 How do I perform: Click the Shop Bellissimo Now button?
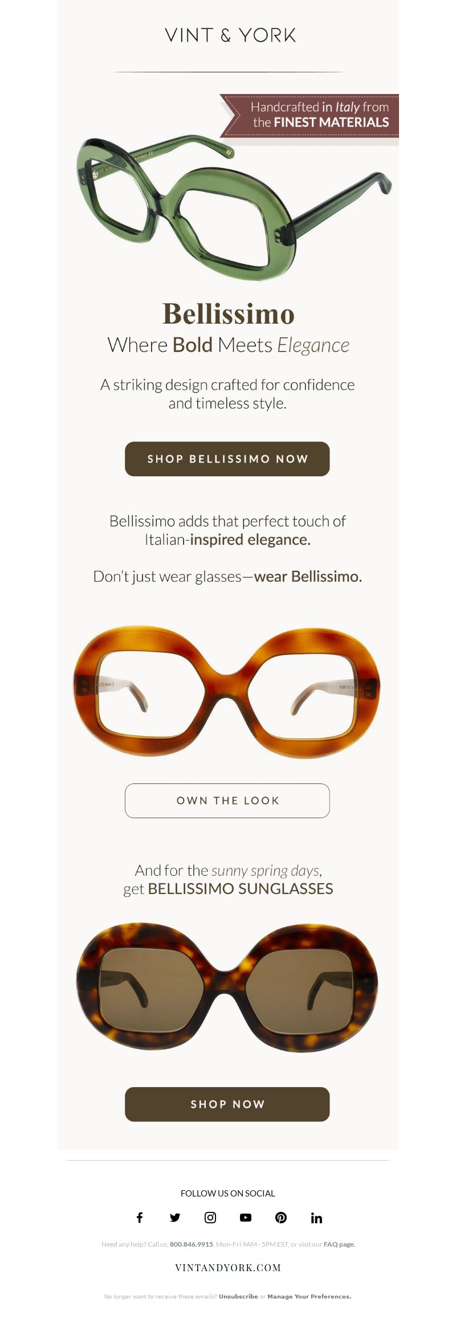coord(227,459)
